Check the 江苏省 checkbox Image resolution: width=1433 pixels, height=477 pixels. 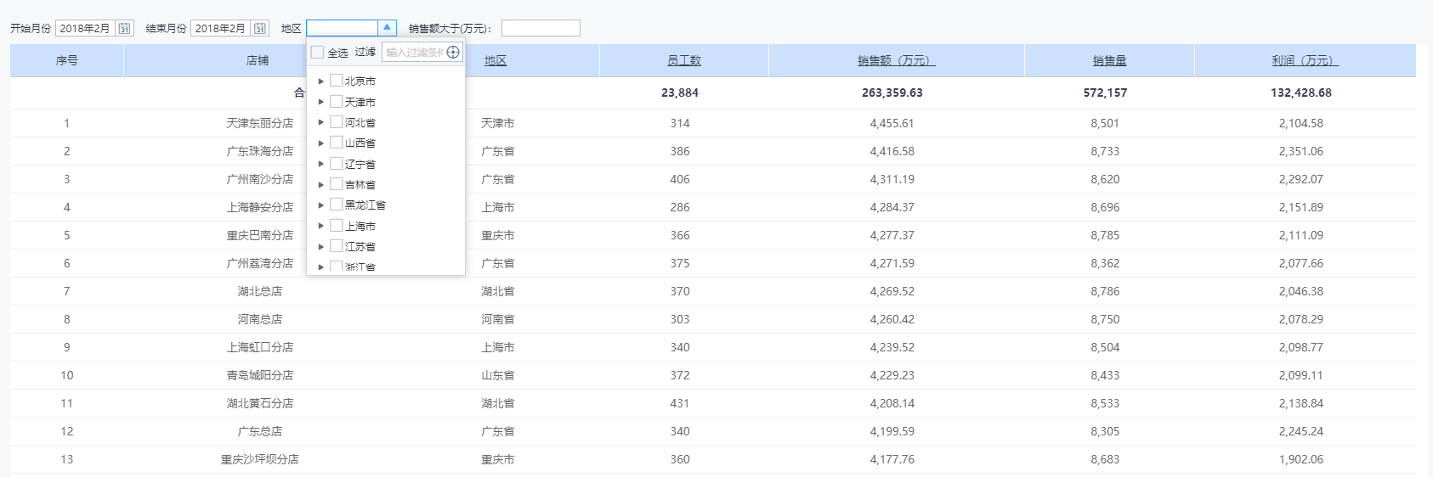(336, 246)
